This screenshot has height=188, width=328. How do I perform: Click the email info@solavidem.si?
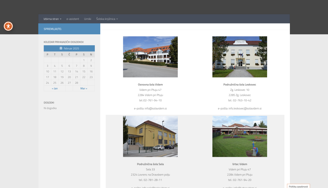(156, 108)
